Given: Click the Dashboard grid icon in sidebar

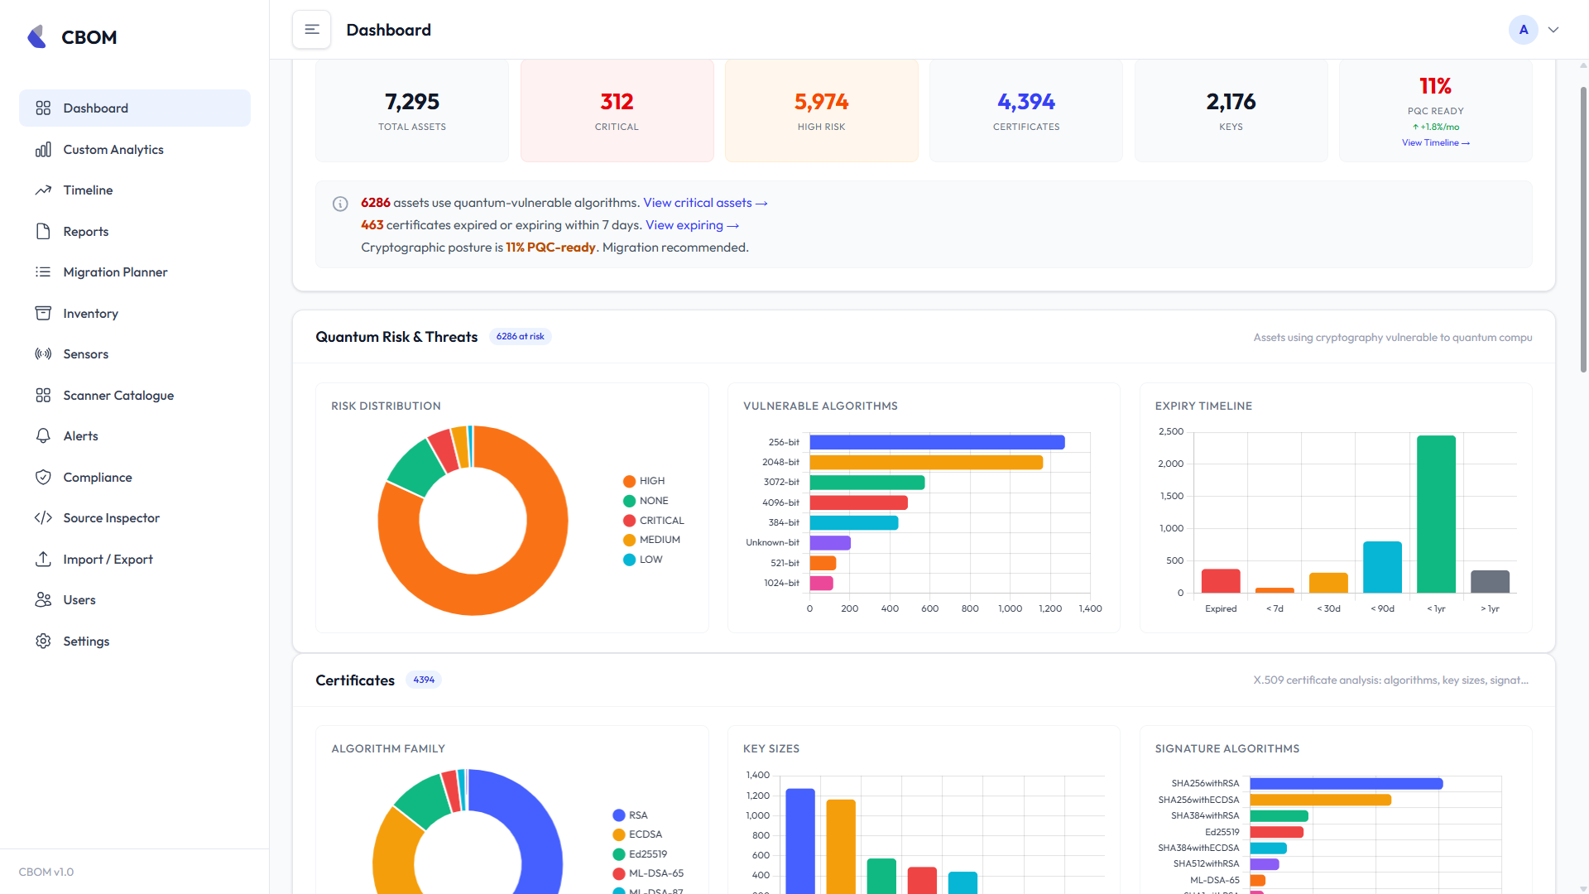Looking at the screenshot, I should [x=43, y=108].
